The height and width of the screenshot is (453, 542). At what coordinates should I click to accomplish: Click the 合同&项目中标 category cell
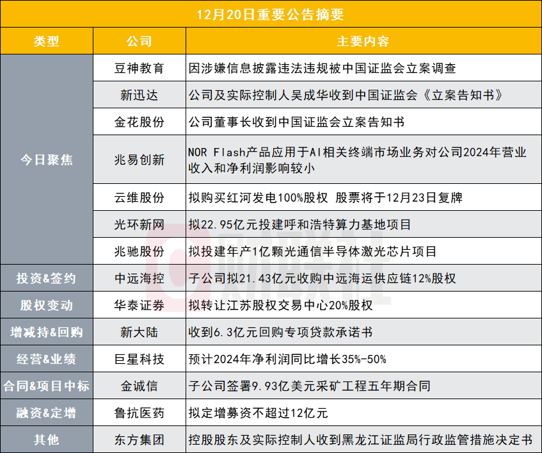pos(47,386)
